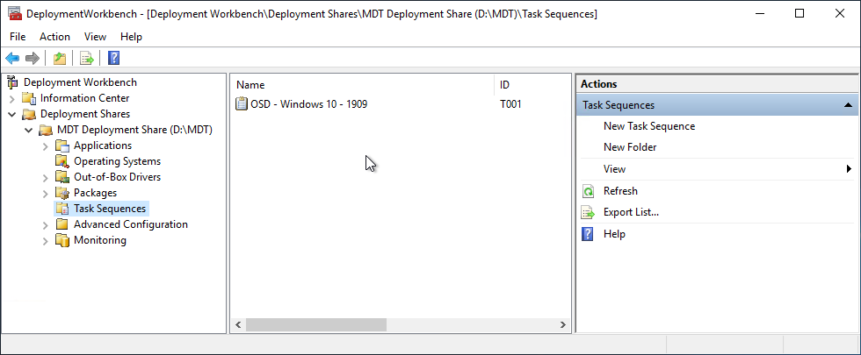The image size is (861, 355).
Task: Click the Up One Level folder icon
Action: 60,58
